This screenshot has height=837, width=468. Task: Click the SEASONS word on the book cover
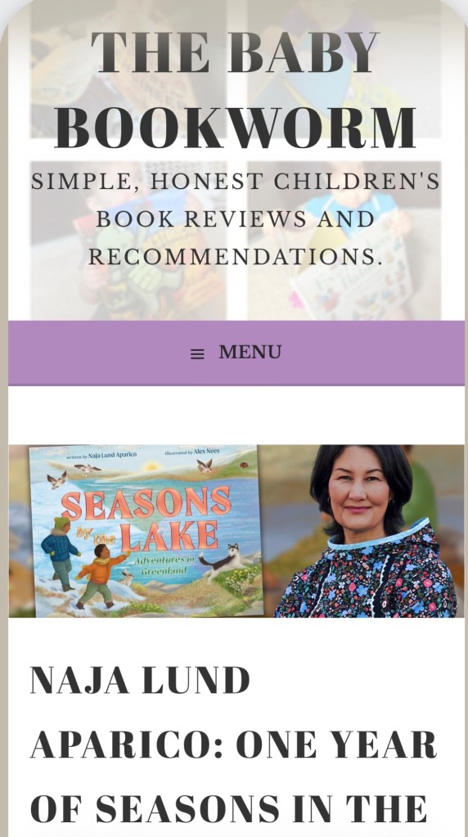tap(146, 503)
